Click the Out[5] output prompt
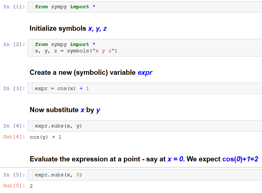Viewport: 262px width, 193px height. coord(14,186)
